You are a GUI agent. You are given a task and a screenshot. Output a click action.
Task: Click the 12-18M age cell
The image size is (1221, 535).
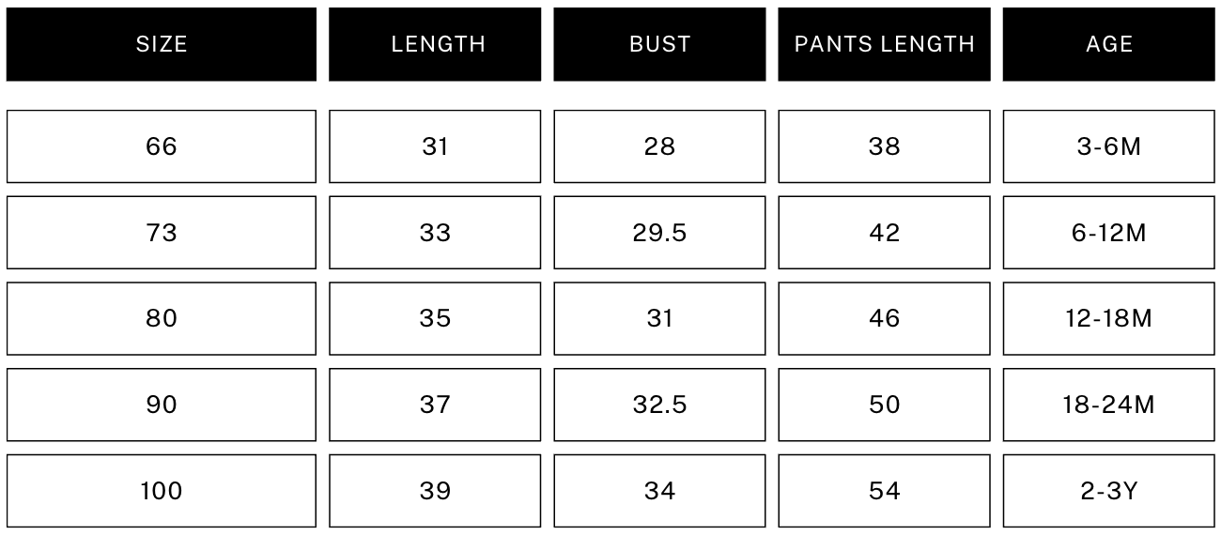click(1108, 319)
